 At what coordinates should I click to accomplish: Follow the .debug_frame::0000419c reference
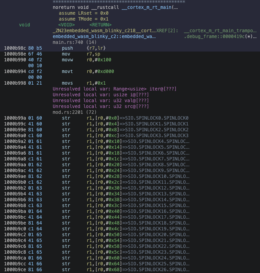click(x=219, y=37)
